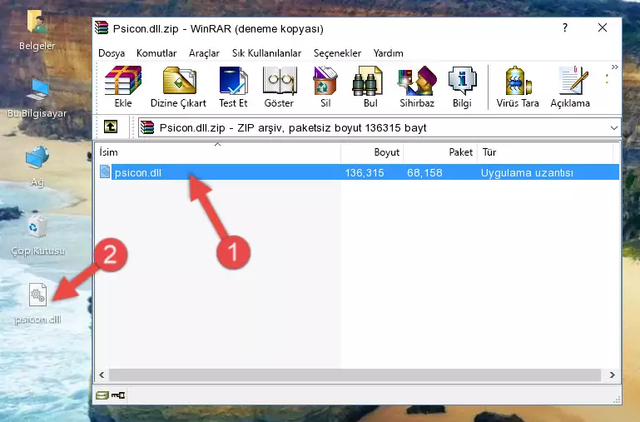
Task: Open Sık Kullanılanlar menu
Action: click(266, 53)
